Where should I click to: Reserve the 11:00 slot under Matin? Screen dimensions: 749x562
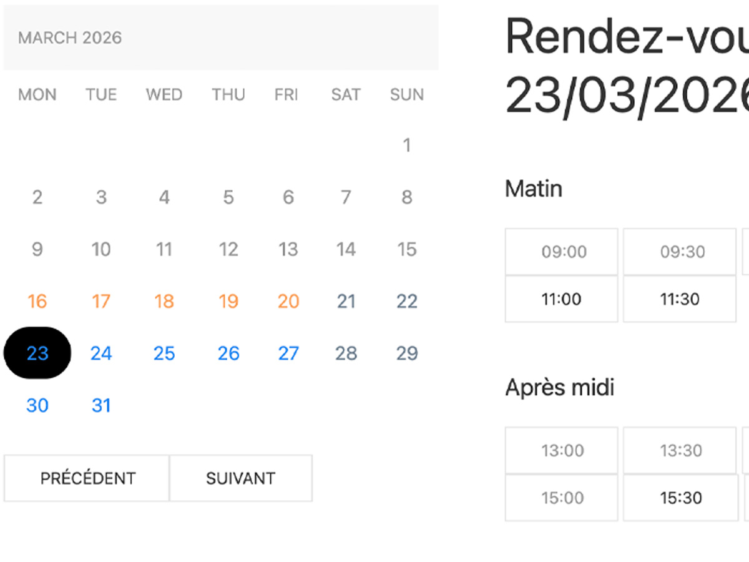click(561, 299)
